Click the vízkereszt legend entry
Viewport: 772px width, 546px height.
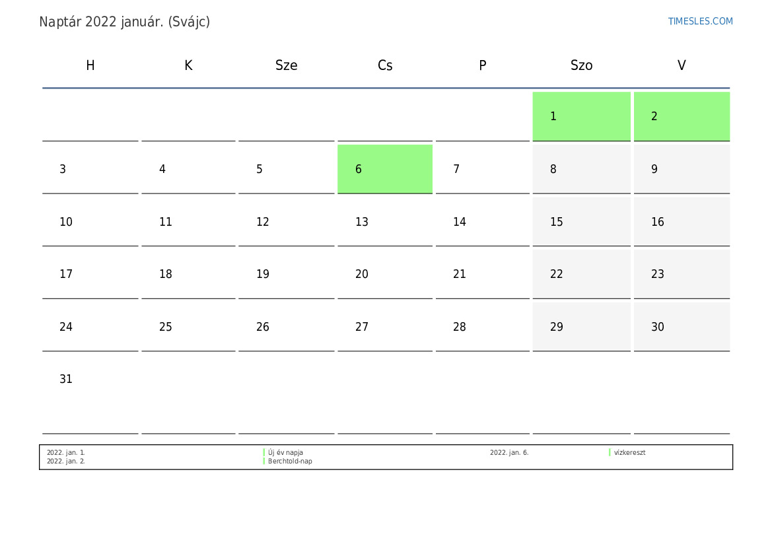point(629,453)
